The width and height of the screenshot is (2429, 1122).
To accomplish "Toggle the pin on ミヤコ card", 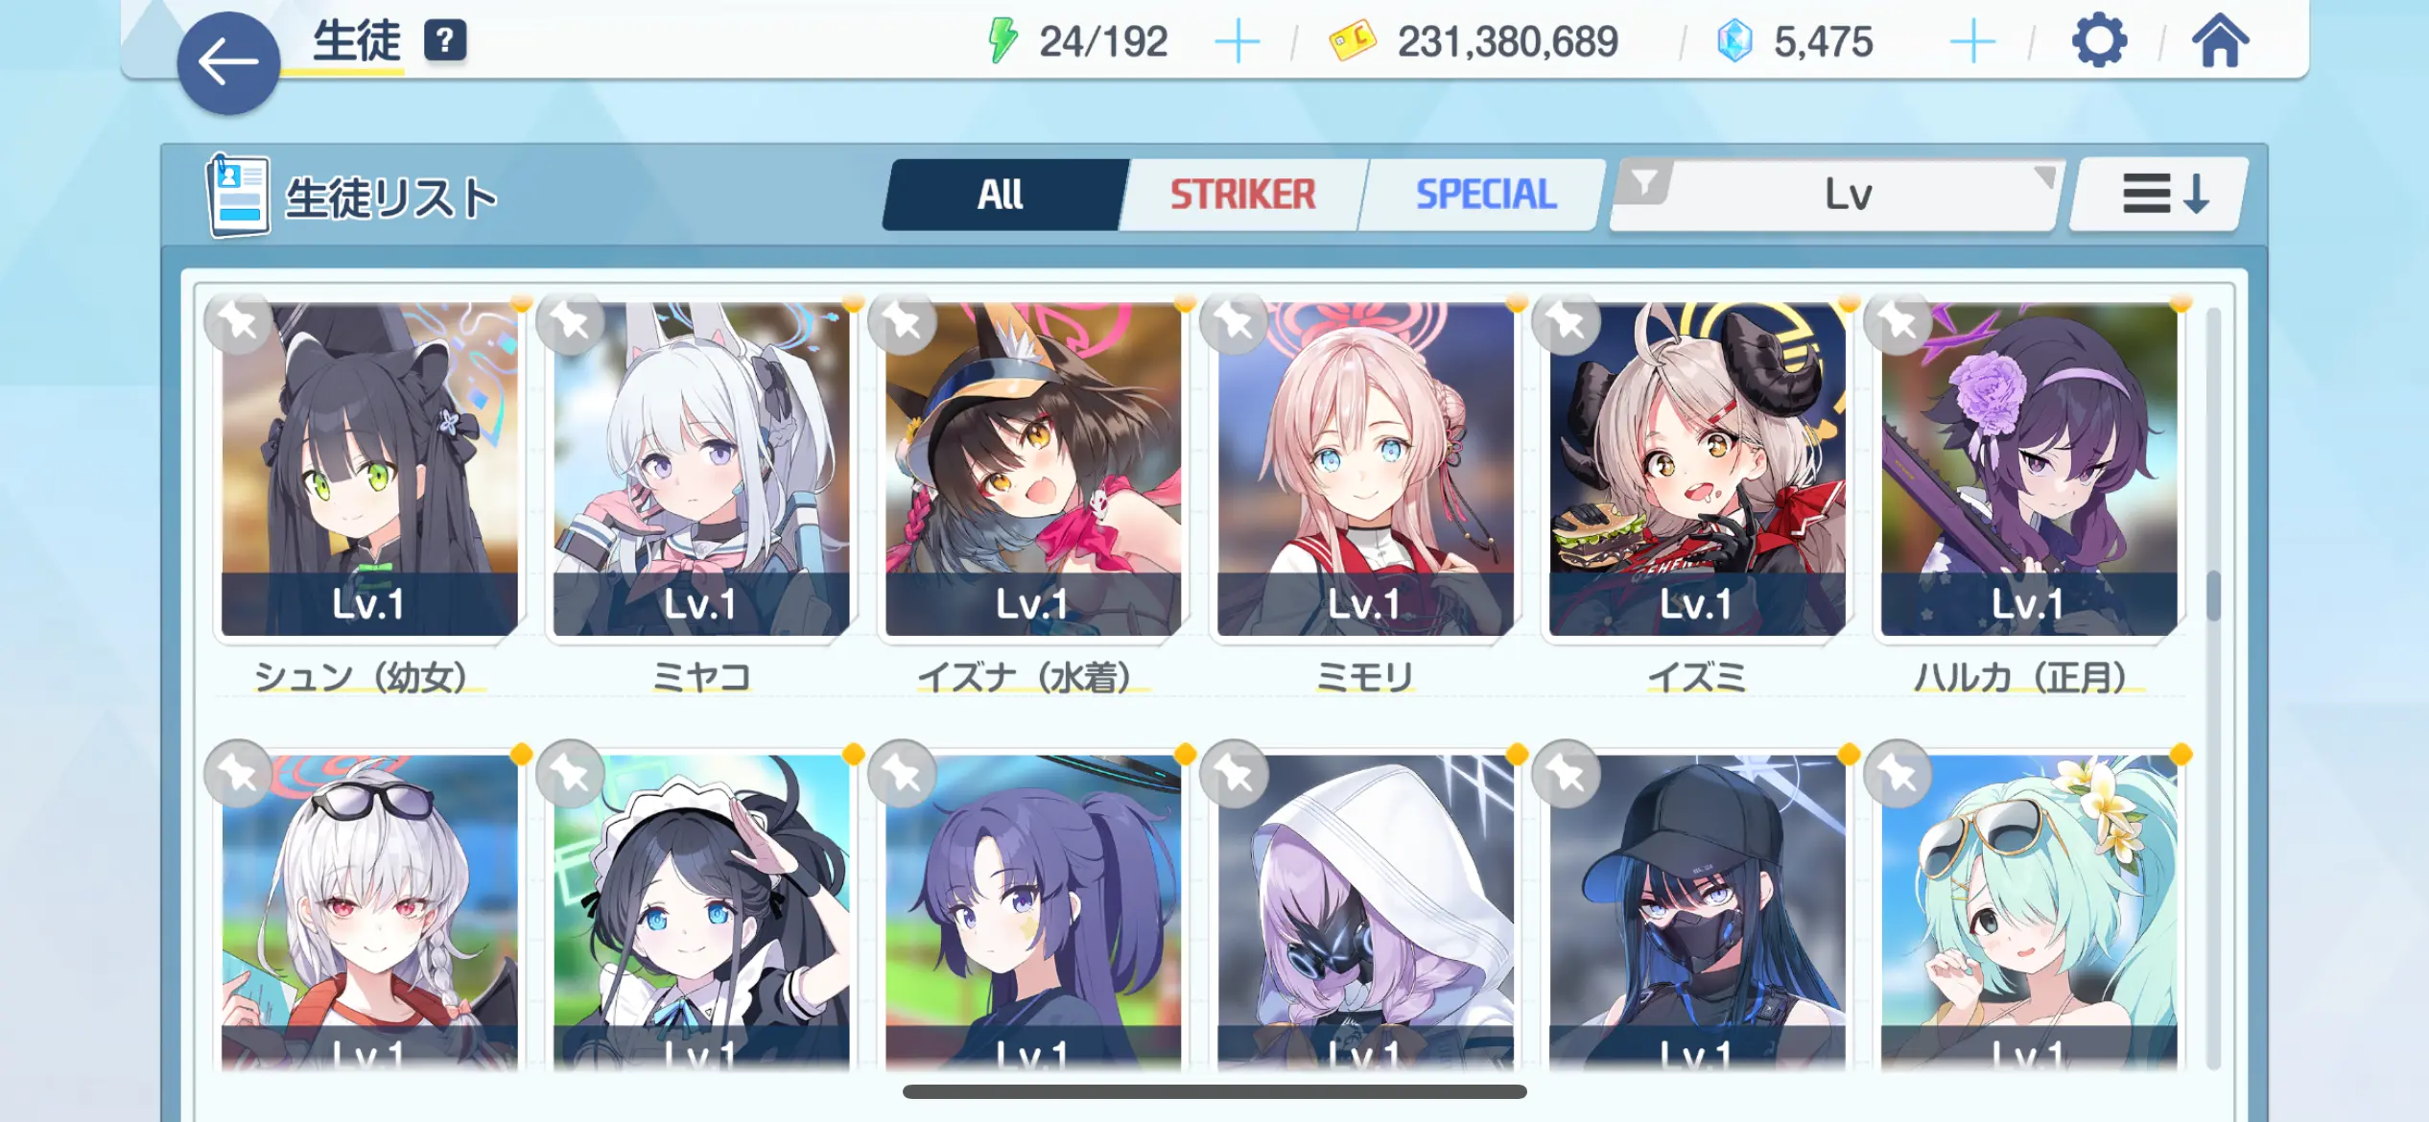I will point(571,322).
